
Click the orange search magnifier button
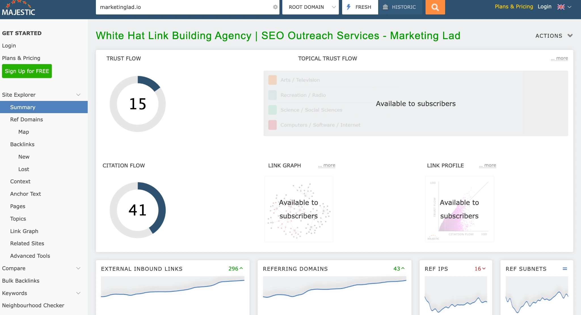pyautogui.click(x=435, y=7)
